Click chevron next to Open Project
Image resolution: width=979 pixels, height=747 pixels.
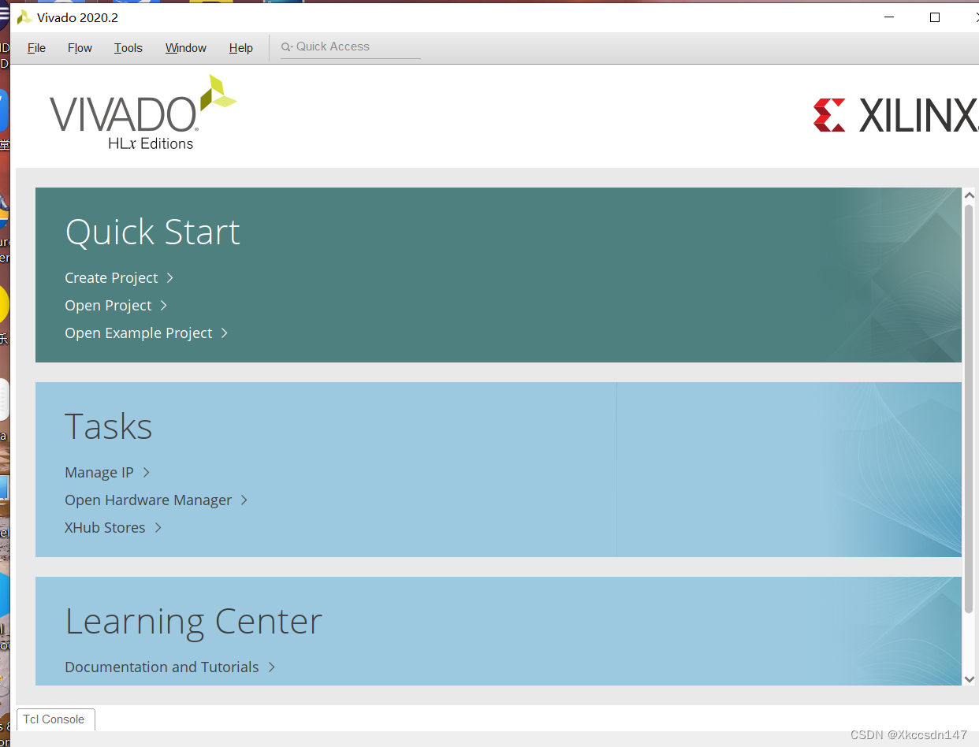click(x=163, y=306)
